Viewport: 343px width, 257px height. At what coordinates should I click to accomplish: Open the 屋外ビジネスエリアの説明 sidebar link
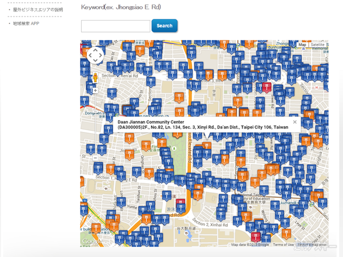[38, 10]
